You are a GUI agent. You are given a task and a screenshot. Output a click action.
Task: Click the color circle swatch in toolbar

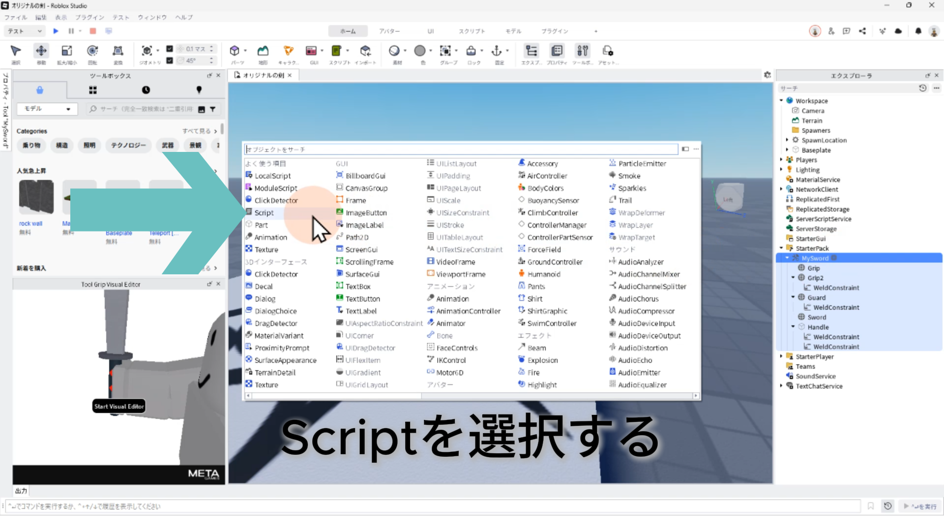(419, 51)
